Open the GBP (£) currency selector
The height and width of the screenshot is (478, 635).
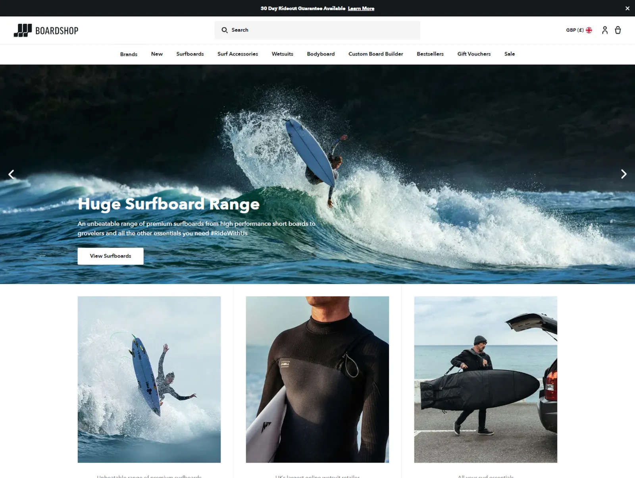[x=579, y=30]
